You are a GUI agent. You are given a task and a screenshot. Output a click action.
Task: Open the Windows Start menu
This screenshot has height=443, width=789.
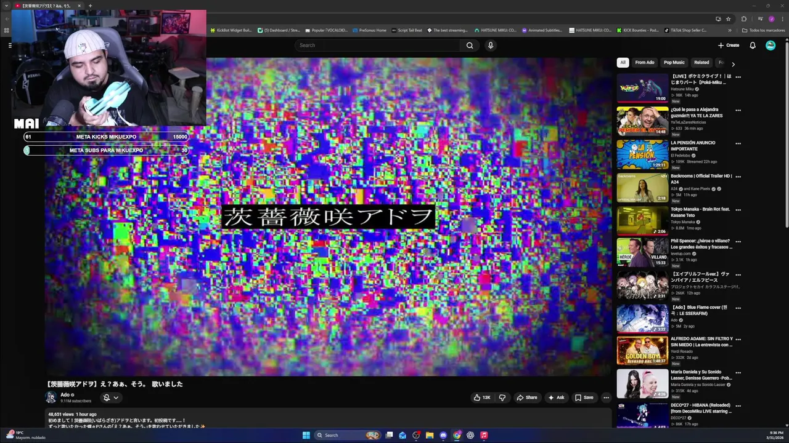[x=306, y=435]
